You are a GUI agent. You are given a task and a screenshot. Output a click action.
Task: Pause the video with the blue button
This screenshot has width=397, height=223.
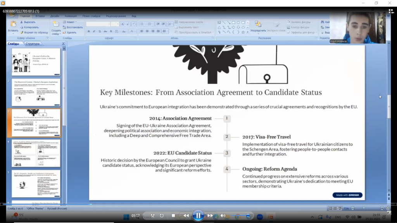tap(198, 216)
